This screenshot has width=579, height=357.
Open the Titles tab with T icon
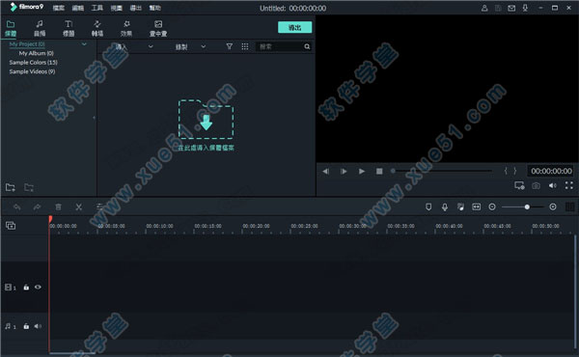coord(69,28)
